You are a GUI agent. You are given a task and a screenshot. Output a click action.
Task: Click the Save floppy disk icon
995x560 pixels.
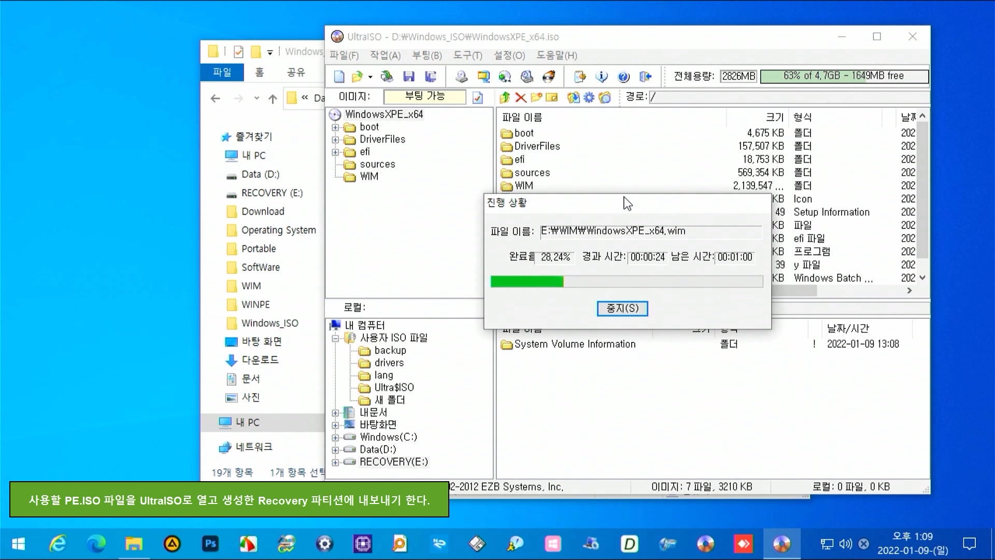pyautogui.click(x=409, y=77)
